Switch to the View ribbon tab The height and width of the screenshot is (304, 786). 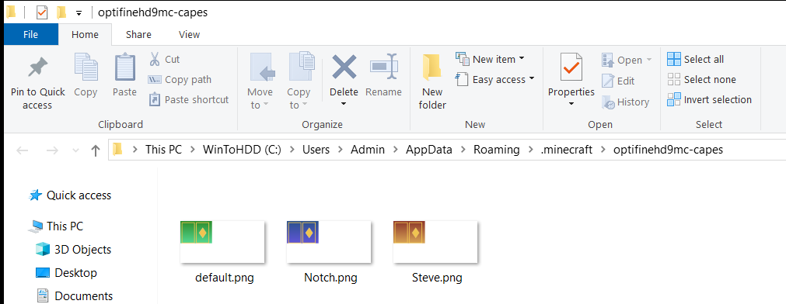[x=190, y=34]
